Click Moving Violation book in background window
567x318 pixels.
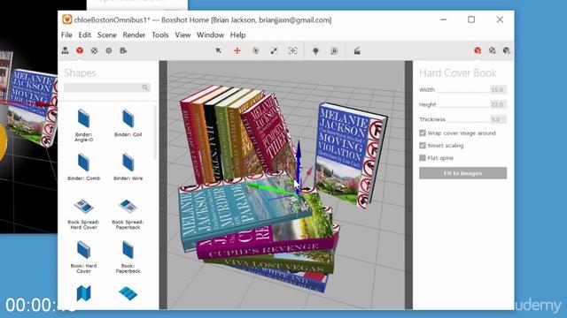[33, 108]
